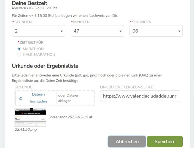Expand the Minuten dropdown arrow
Viewport: 194px width, 148px height.
point(120,31)
